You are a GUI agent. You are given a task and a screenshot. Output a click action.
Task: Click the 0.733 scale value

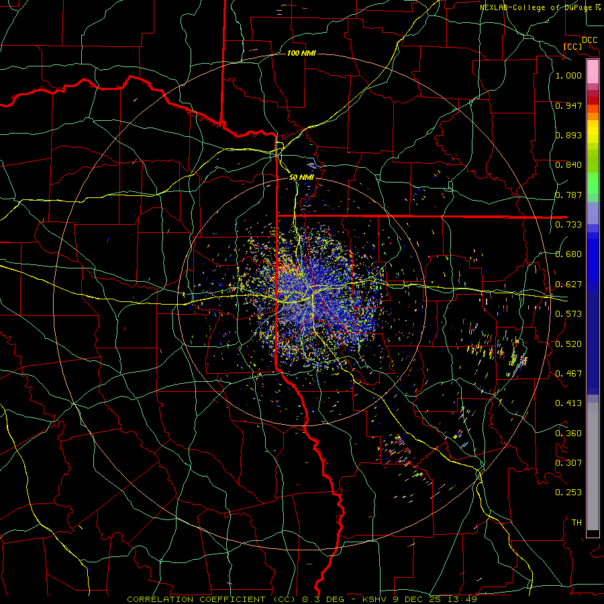click(568, 225)
